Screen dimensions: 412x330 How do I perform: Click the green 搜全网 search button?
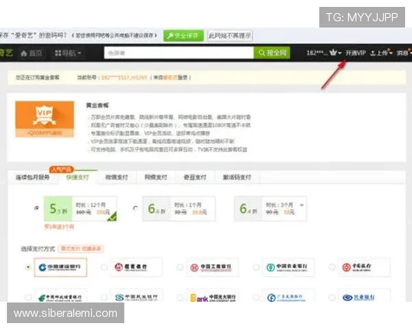click(x=272, y=53)
